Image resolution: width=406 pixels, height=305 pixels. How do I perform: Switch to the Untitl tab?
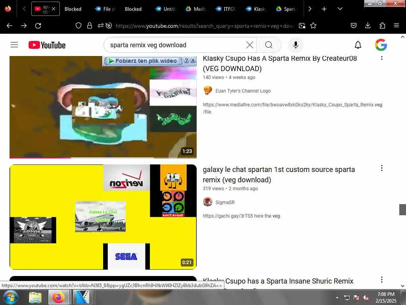click(x=166, y=9)
